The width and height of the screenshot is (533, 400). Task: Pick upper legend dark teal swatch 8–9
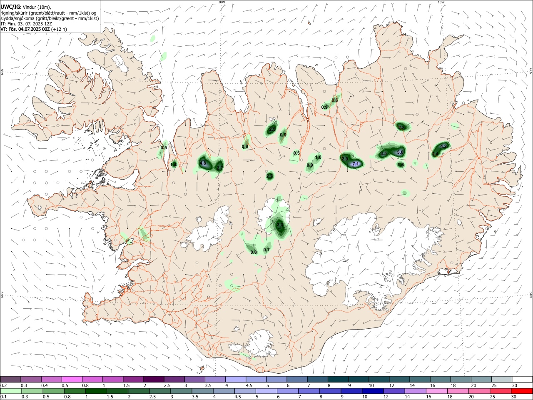tap(338, 379)
